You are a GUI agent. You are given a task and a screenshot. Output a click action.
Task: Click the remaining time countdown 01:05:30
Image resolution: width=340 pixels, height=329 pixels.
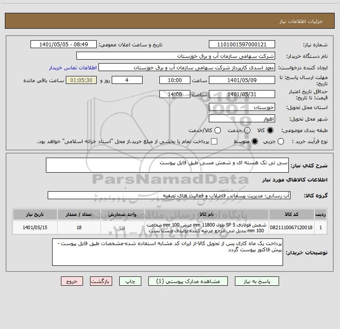pyautogui.click(x=81, y=80)
